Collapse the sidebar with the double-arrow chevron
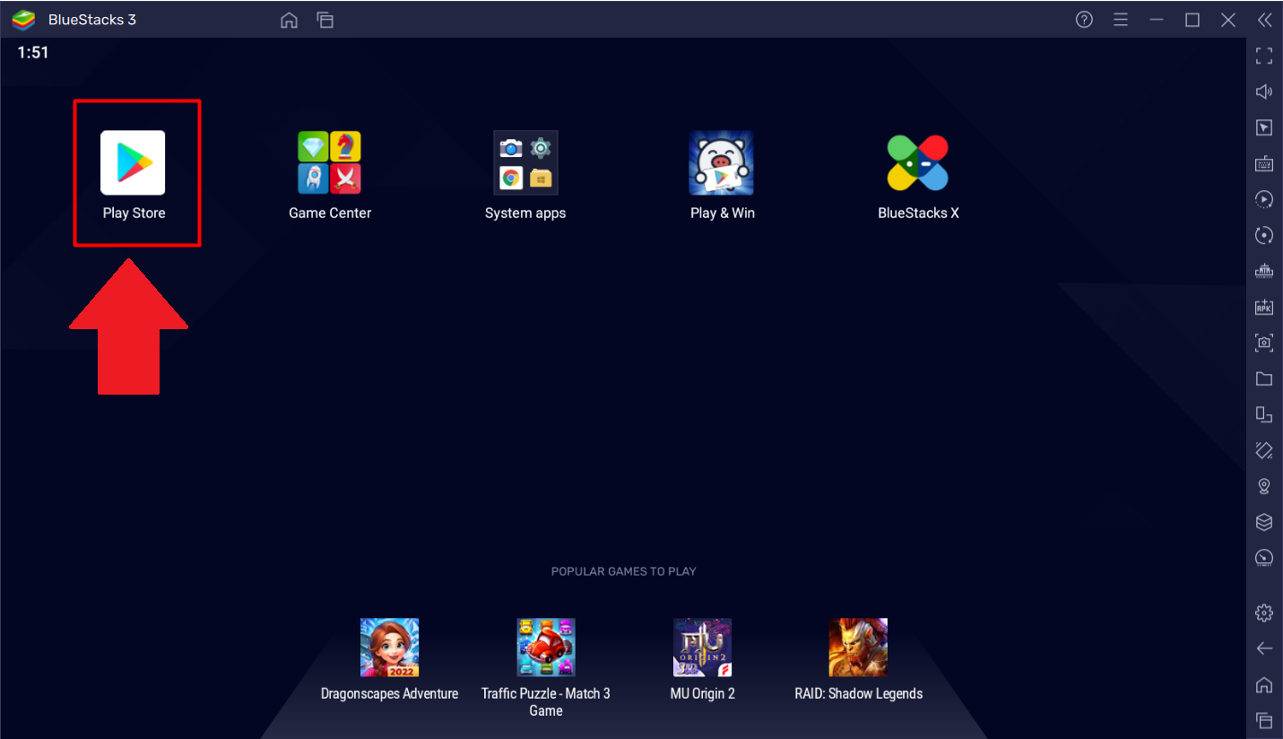 click(1265, 19)
